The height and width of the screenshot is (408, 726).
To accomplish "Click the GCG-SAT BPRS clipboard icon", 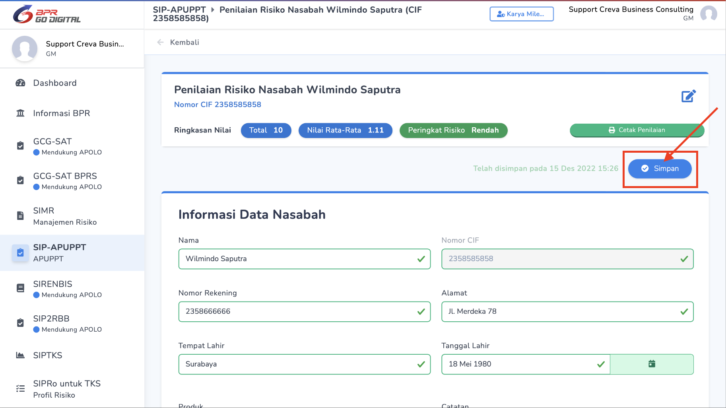I will 20,181.
